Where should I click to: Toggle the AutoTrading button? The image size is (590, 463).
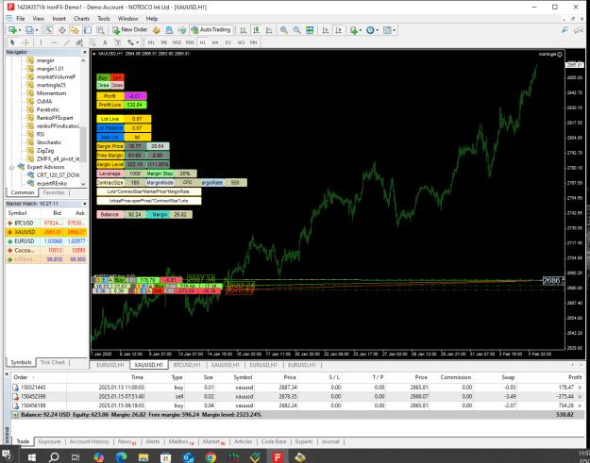pyautogui.click(x=211, y=29)
